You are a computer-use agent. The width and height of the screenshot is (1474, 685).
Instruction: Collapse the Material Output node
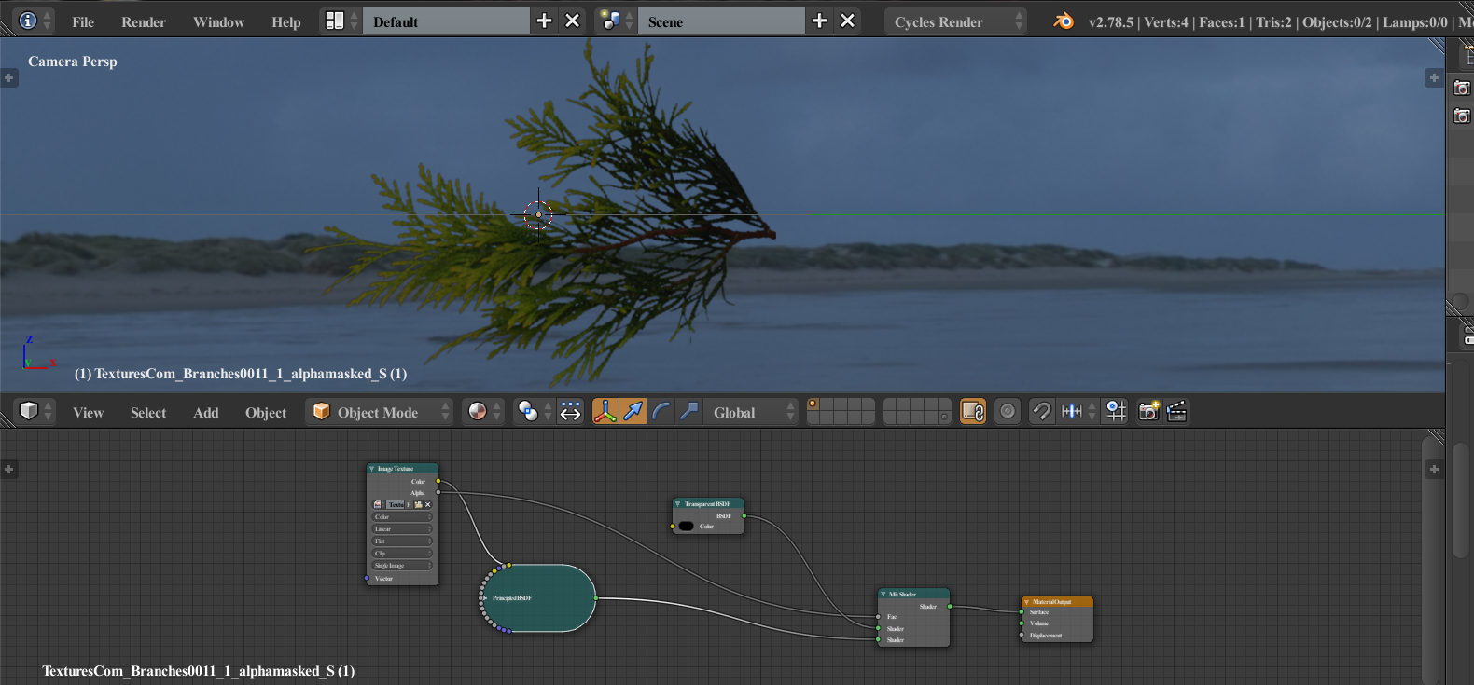click(1026, 602)
